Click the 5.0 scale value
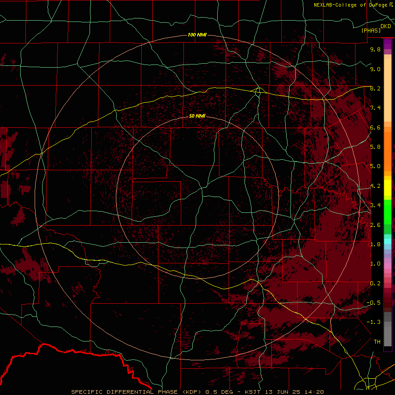The height and width of the screenshot is (395, 395). [375, 166]
